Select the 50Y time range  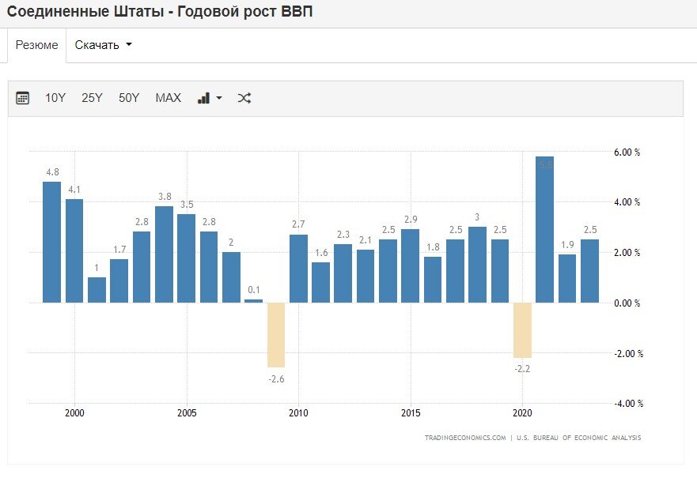click(x=128, y=97)
